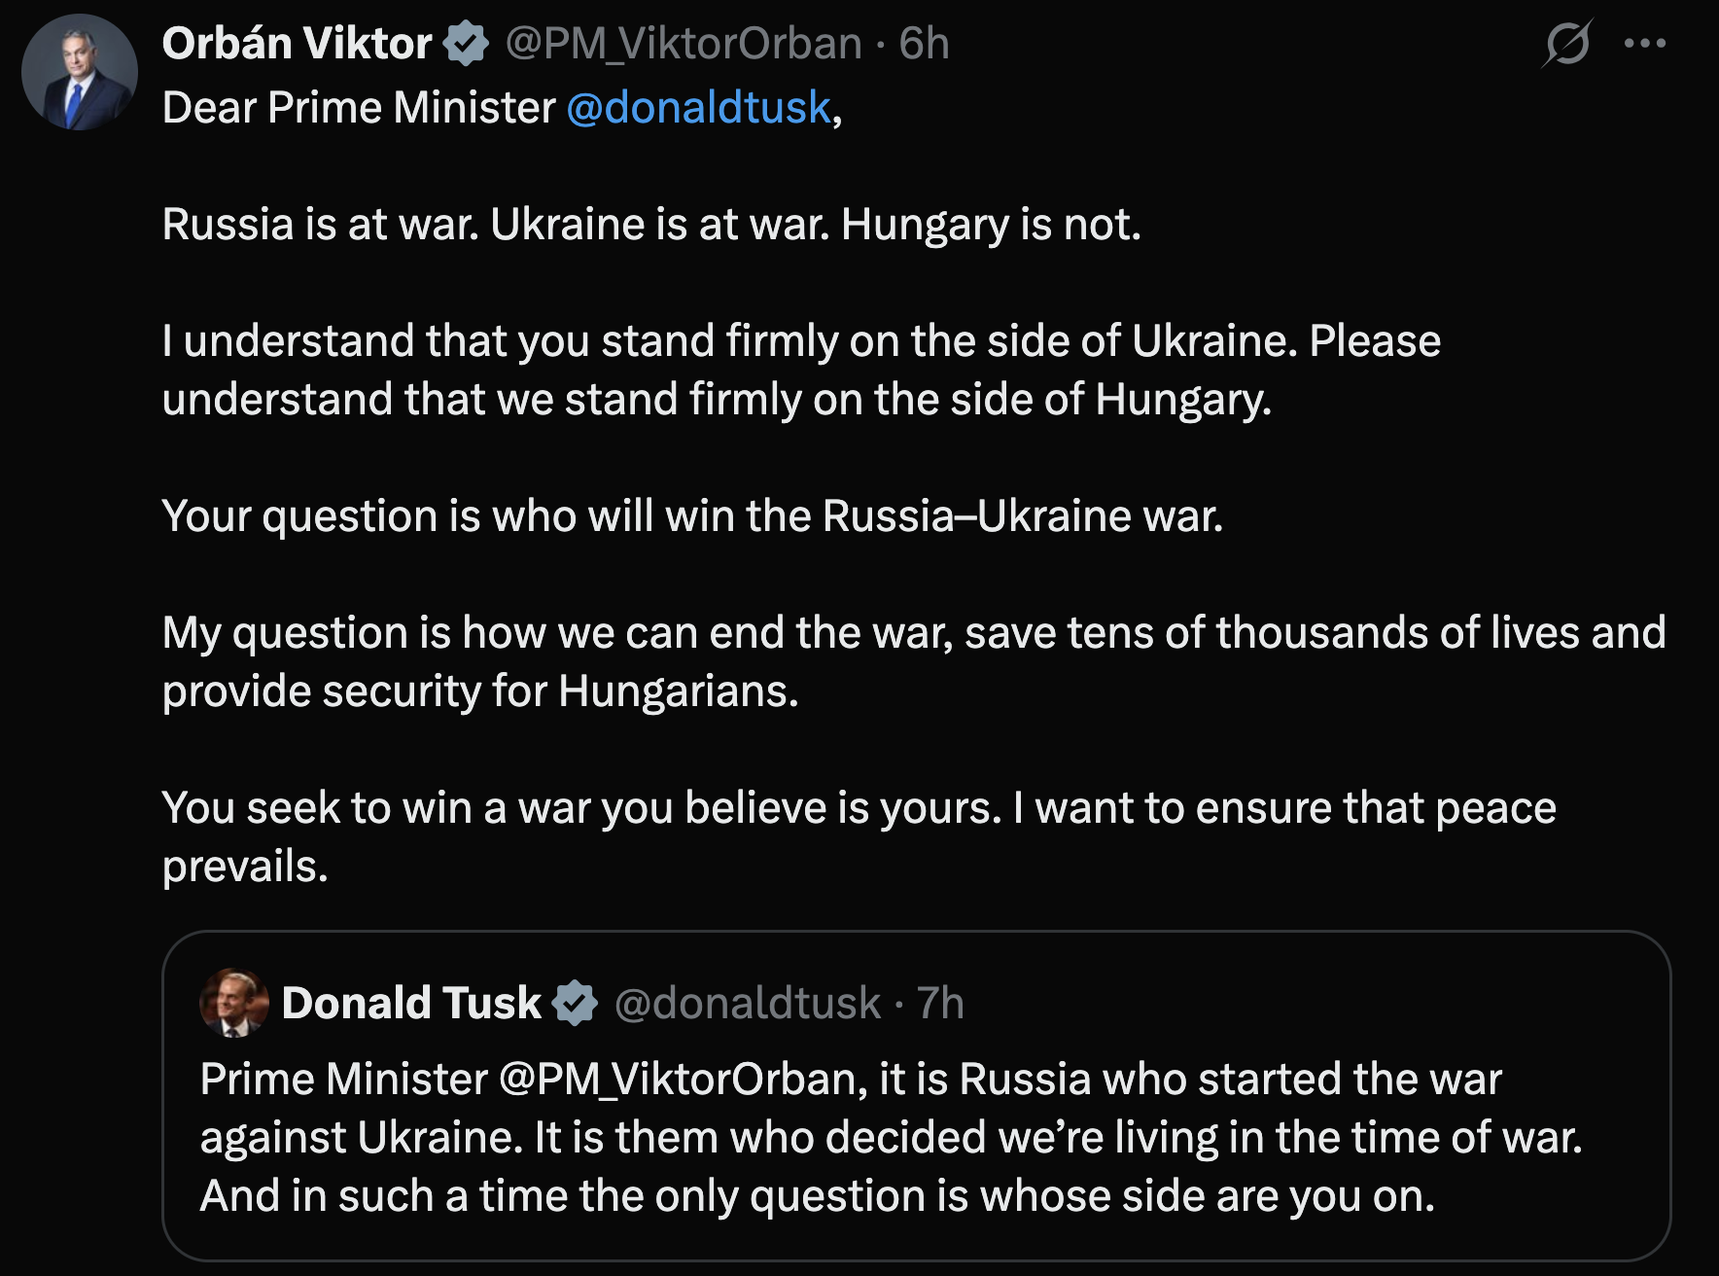
Task: Open the Grok explain-post icon
Action: pos(1567,44)
